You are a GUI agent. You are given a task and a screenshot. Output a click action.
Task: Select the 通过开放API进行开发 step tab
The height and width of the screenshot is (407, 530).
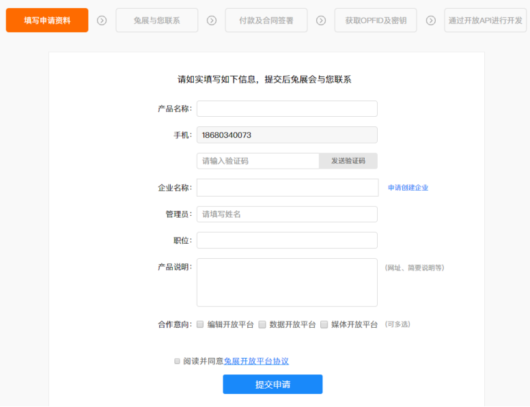pyautogui.click(x=486, y=20)
